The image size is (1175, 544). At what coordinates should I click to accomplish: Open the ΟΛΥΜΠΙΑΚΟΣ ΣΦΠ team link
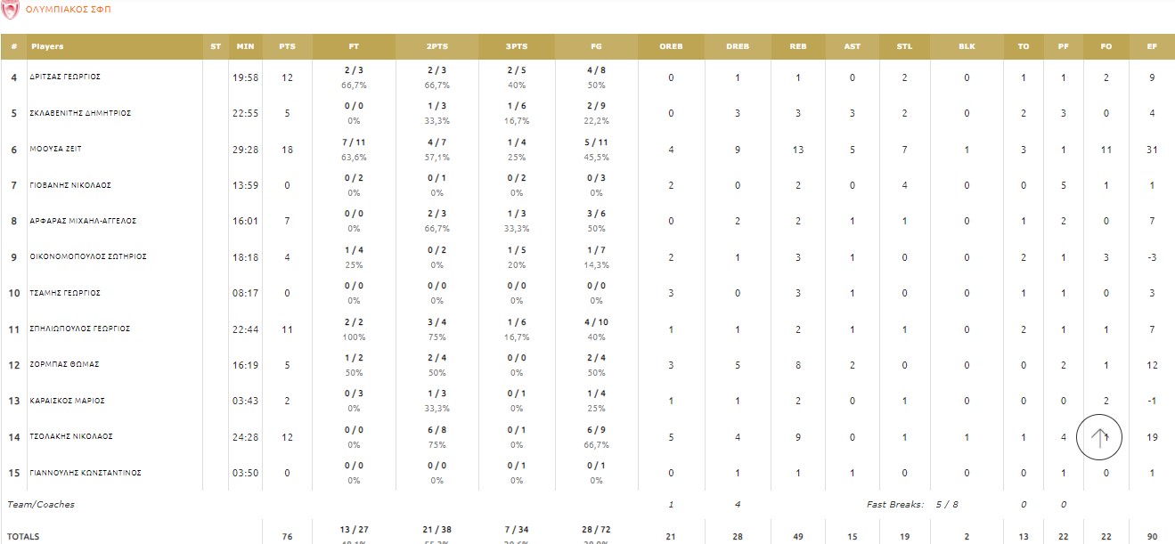pyautogui.click(x=69, y=10)
